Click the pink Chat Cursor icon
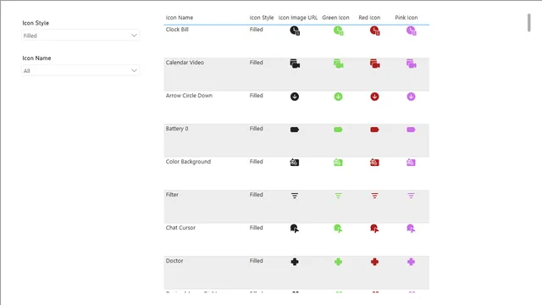542x305 pixels. pyautogui.click(x=411, y=229)
